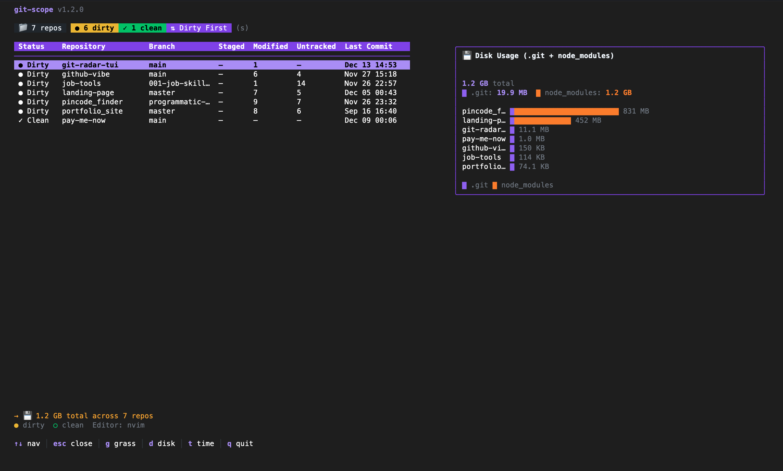Click the up/down nav arrows in footer

click(x=18, y=444)
